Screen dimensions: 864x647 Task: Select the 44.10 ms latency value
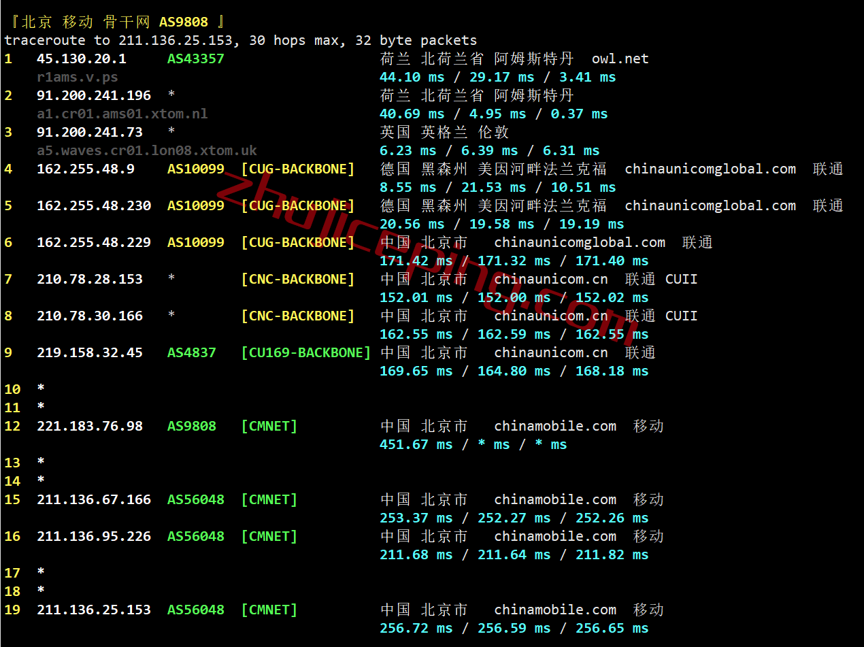pyautogui.click(x=412, y=77)
